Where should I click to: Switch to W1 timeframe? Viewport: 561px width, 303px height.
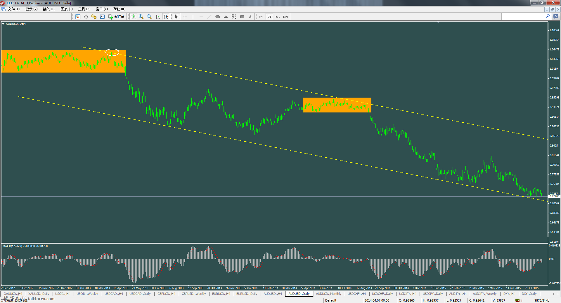pyautogui.click(x=277, y=17)
